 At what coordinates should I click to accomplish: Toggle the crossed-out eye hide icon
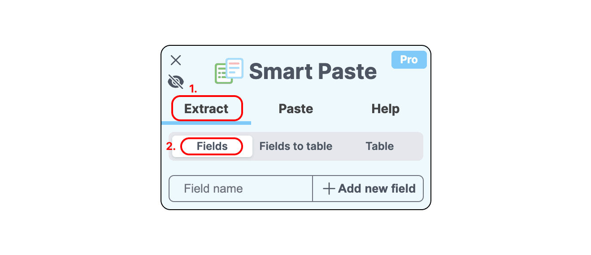click(x=176, y=82)
